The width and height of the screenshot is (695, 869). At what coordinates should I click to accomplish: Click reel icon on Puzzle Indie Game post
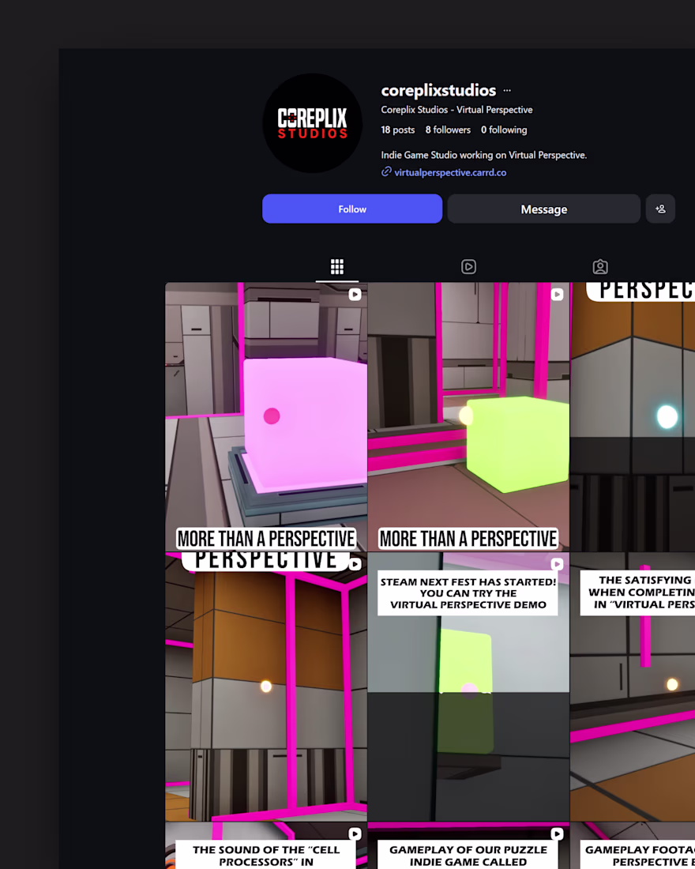(x=557, y=833)
